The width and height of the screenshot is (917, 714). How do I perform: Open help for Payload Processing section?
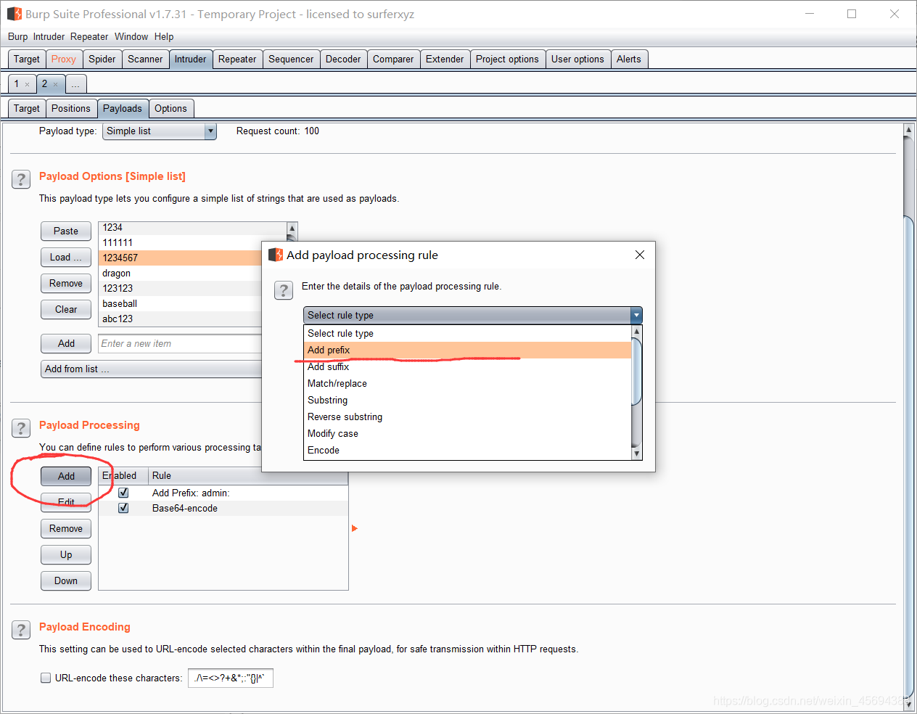click(21, 428)
